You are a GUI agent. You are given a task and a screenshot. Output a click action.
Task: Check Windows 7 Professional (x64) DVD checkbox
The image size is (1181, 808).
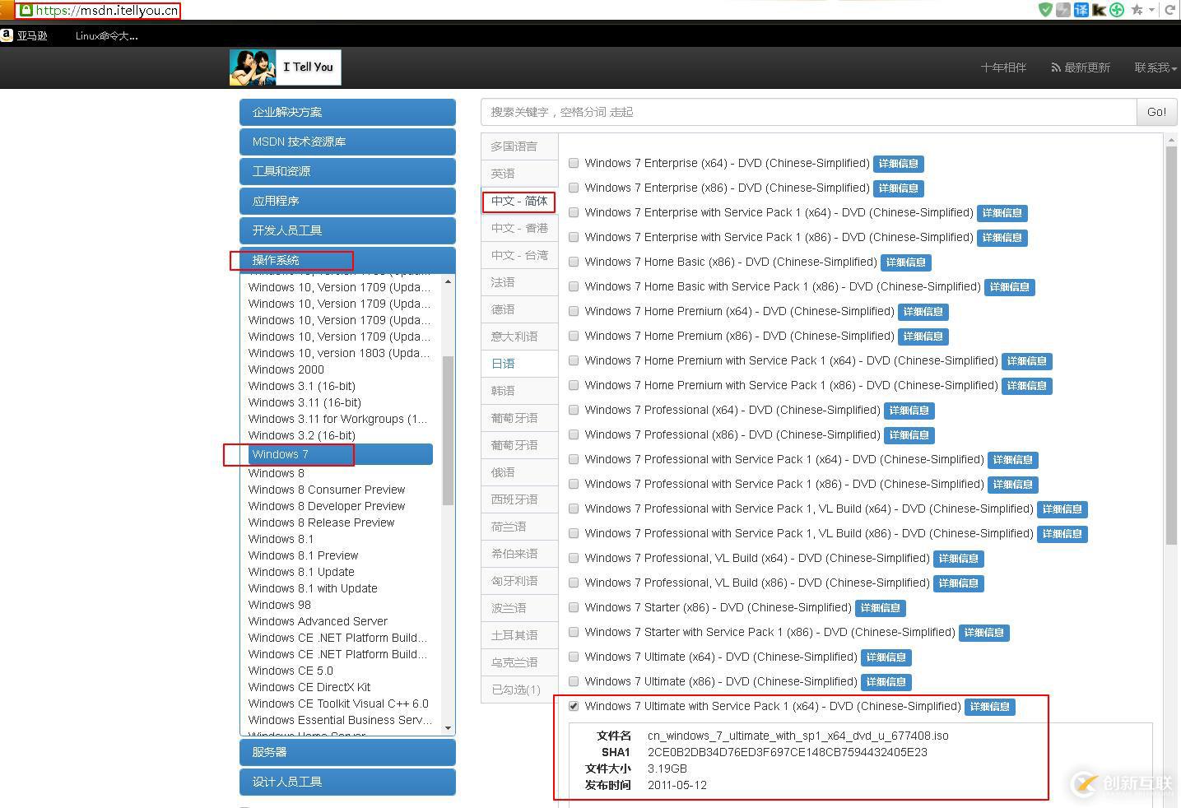click(x=574, y=411)
